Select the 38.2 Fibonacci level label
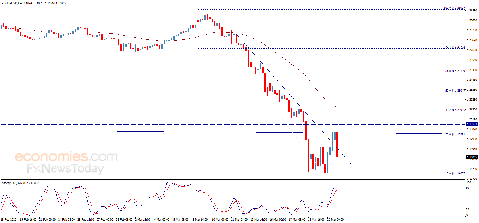The width and height of the screenshot is (479, 223). pos(455,110)
